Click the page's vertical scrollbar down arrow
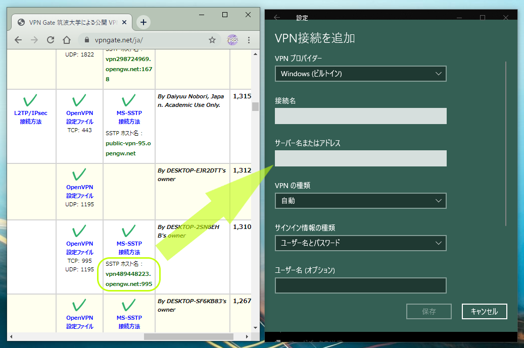 [x=255, y=328]
